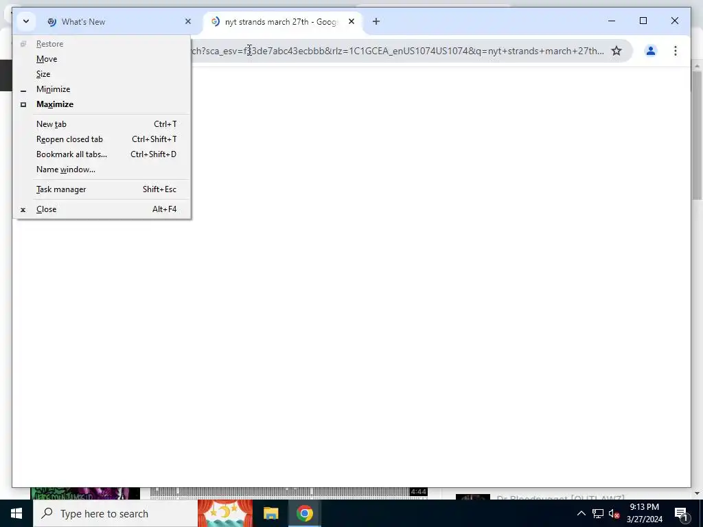Viewport: 703px width, 527px height.
Task: Choose Reopen closed tab
Action: point(102,139)
